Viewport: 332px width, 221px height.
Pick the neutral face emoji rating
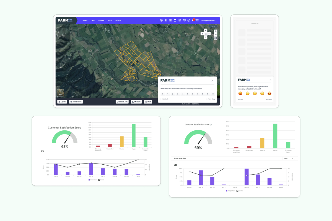coord(255,93)
